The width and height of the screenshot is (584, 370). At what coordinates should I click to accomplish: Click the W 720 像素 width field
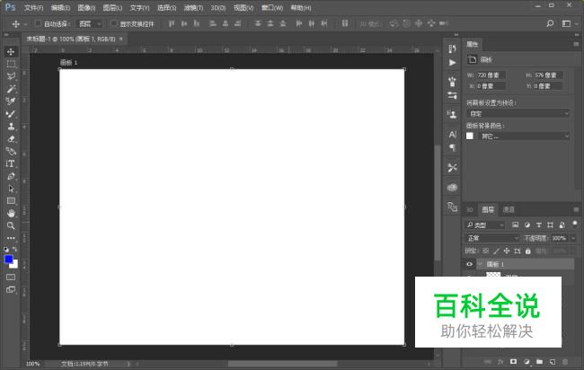point(491,75)
